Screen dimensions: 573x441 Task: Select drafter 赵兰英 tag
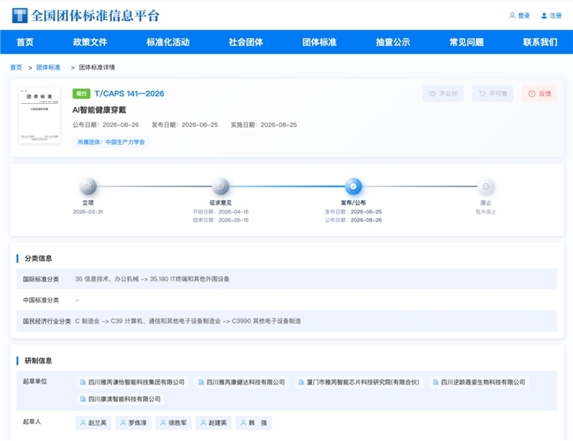93,422
